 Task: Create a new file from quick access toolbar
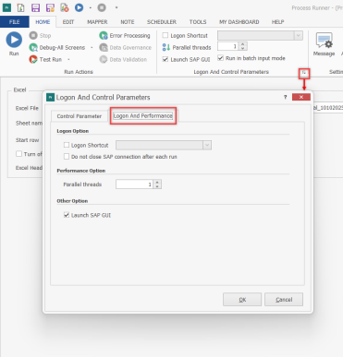coord(20,7)
